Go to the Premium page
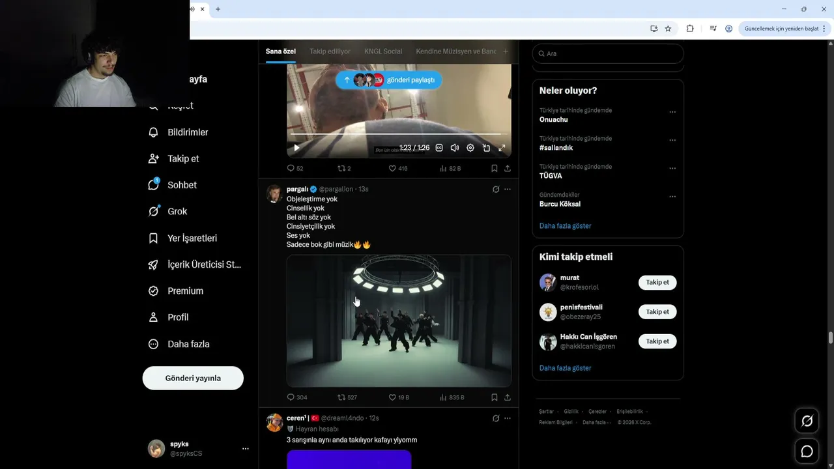Image resolution: width=834 pixels, height=469 pixels. (176, 291)
